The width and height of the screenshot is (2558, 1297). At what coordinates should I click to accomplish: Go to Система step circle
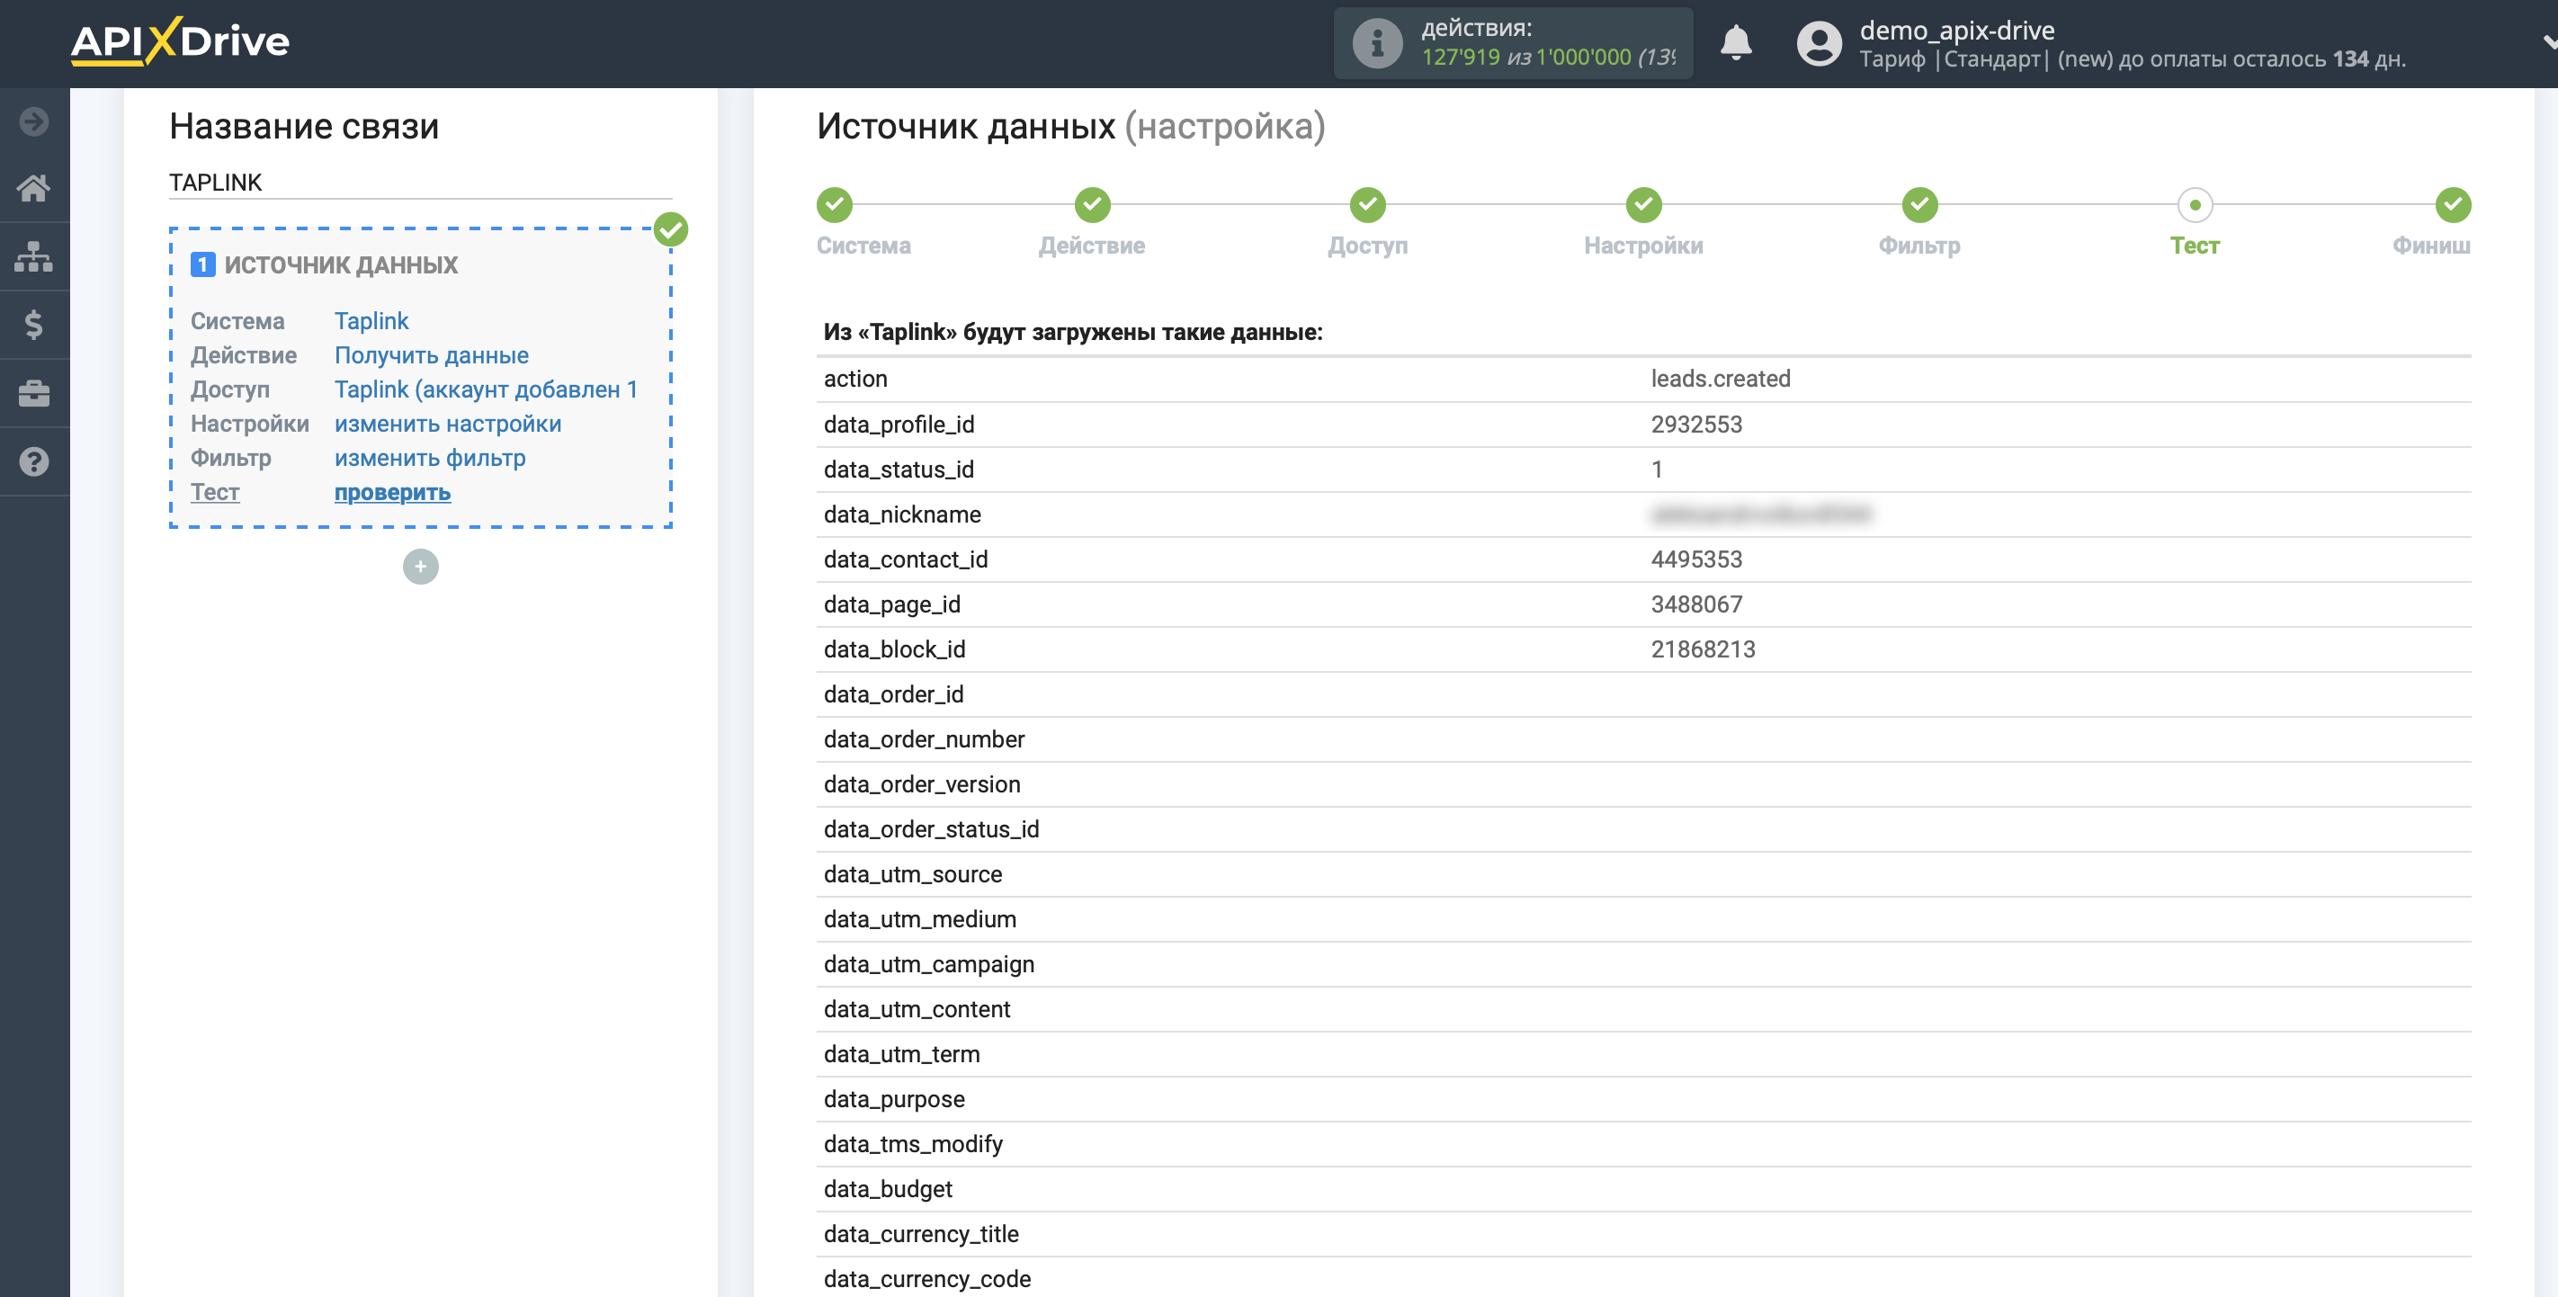coord(834,204)
